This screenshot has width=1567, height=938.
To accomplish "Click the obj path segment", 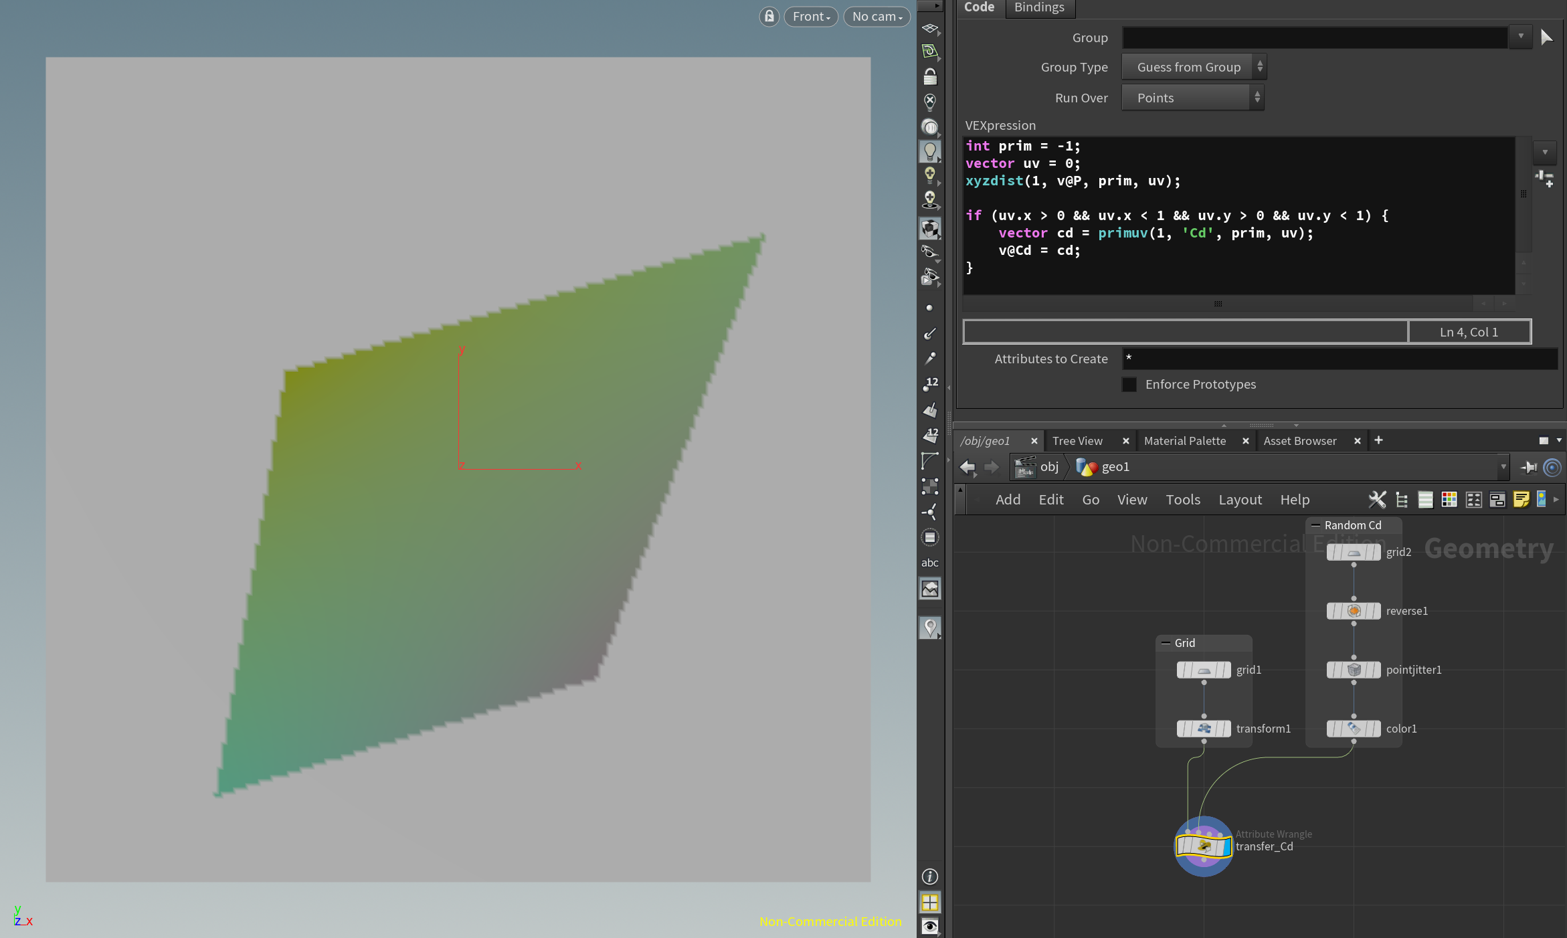I will (1038, 467).
